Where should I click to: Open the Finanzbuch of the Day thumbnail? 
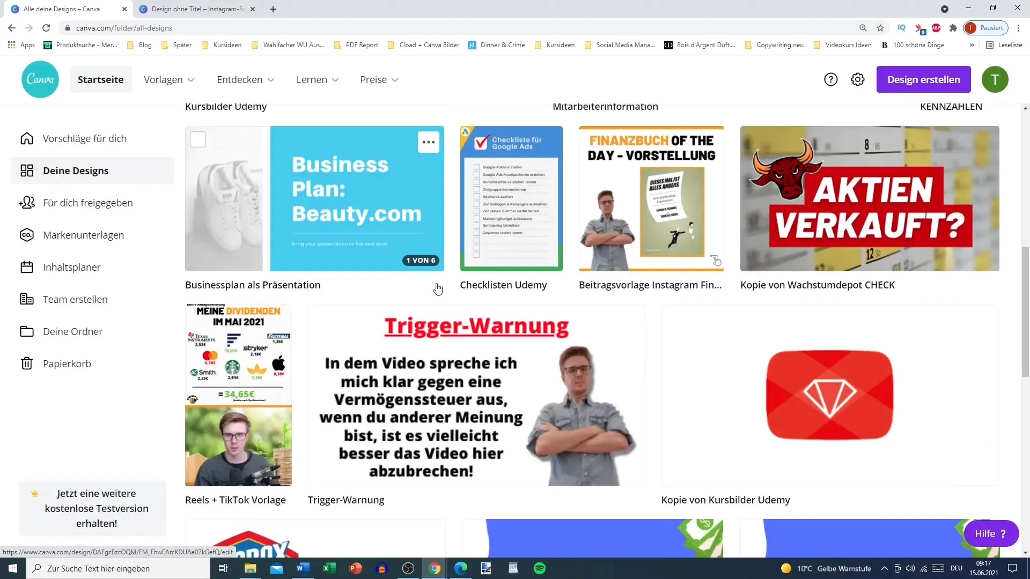[651, 198]
